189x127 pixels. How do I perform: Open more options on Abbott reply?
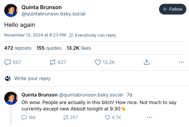[149, 117]
